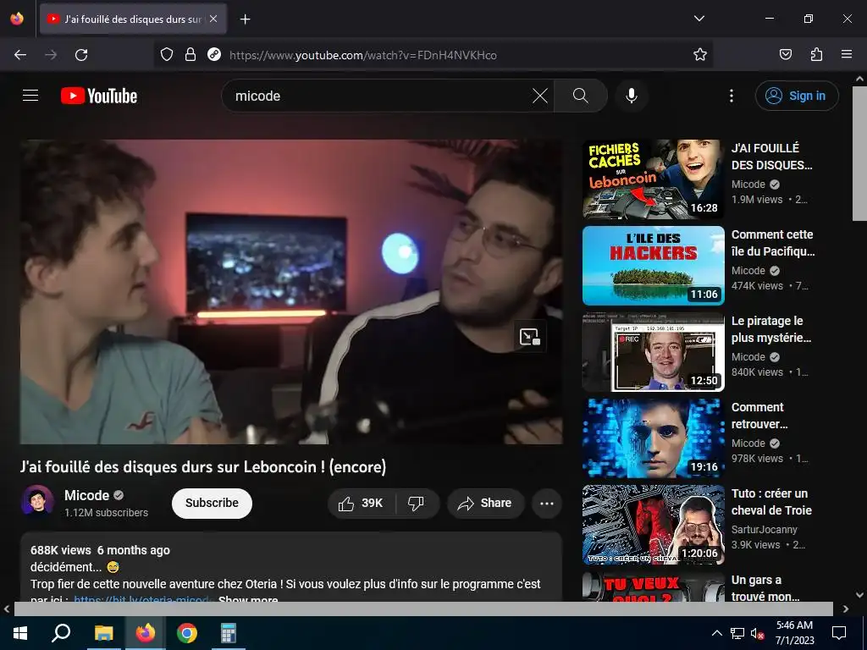Open the 19:16 Comment retrouver thumbnail
867x650 pixels.
(x=653, y=438)
